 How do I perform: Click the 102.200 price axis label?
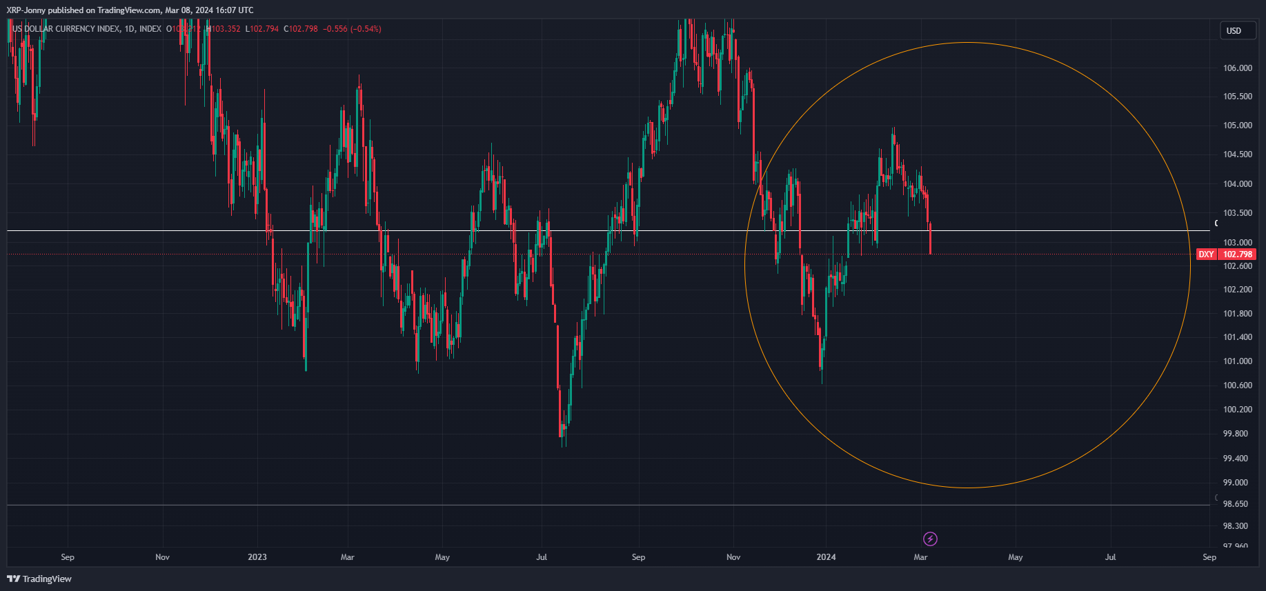coord(1238,290)
